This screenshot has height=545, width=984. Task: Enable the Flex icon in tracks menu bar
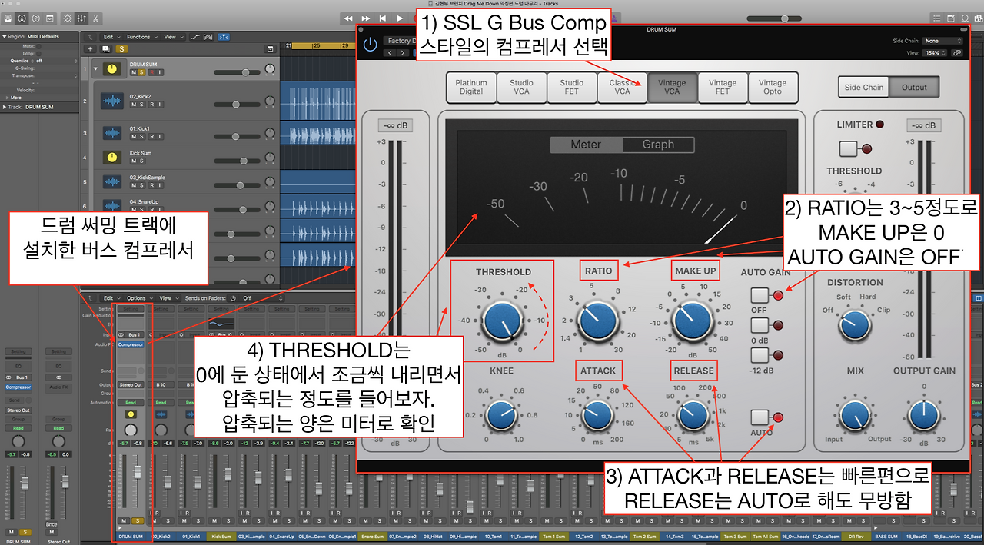(208, 36)
